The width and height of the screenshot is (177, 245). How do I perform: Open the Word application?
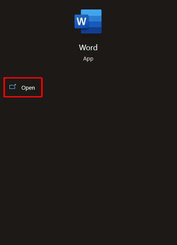[x=23, y=88]
